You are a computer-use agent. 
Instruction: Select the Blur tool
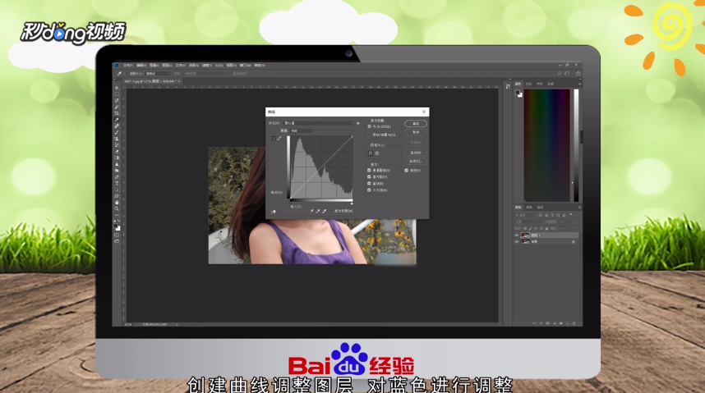click(117, 164)
